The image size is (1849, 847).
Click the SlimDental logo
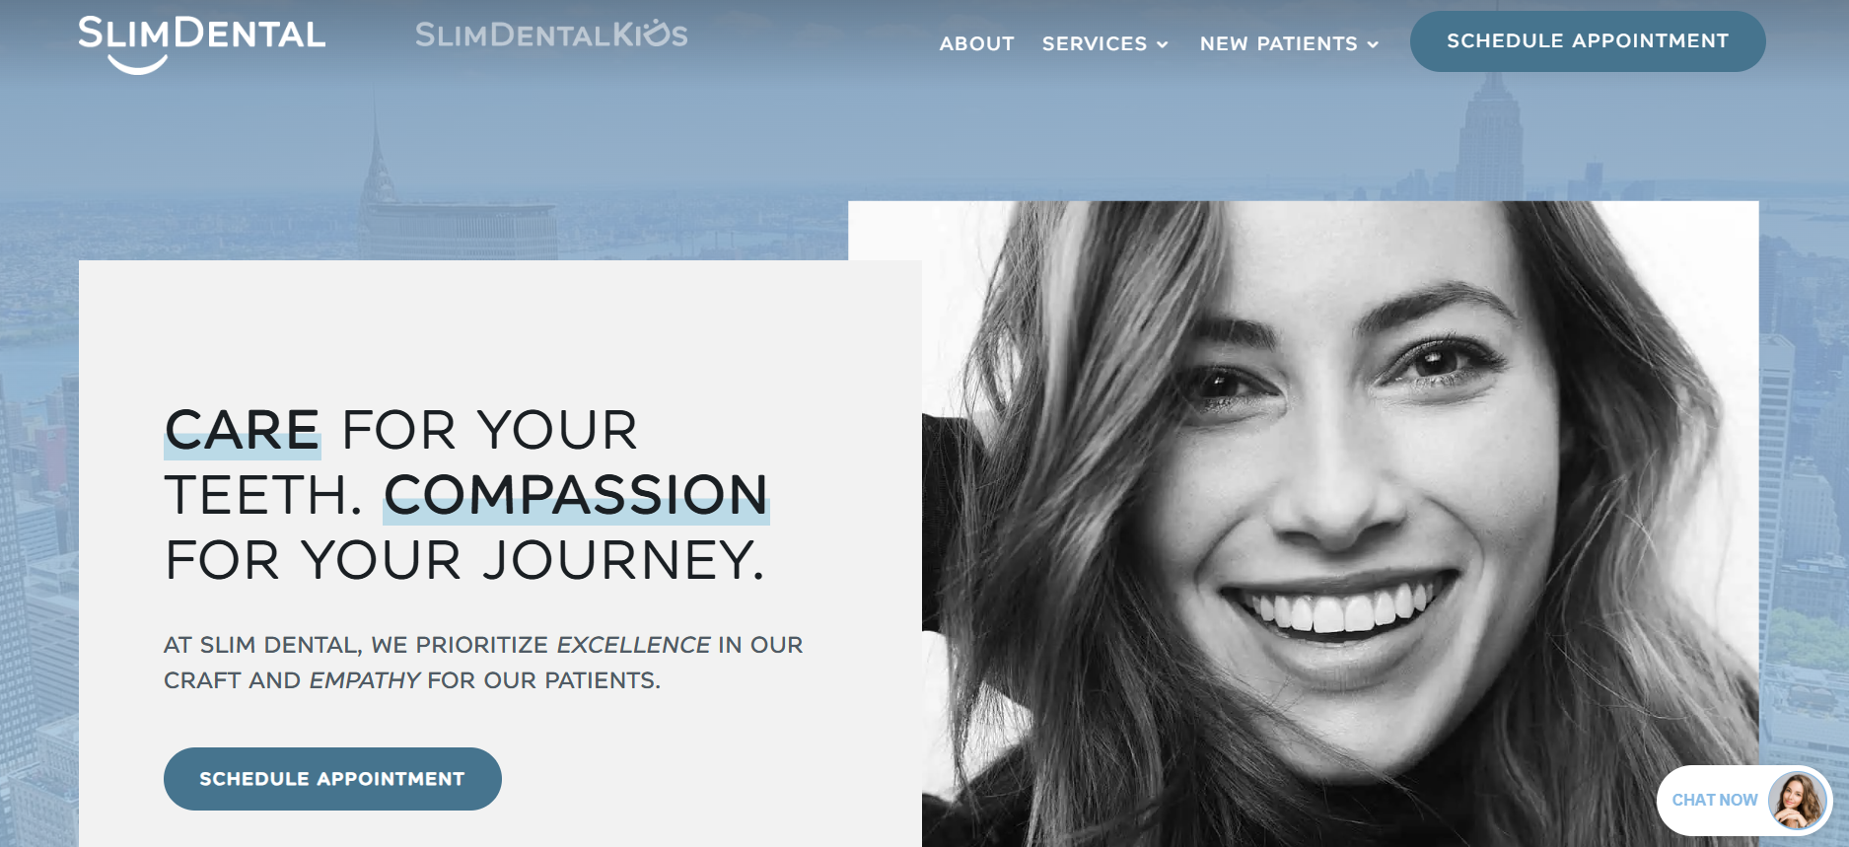tap(201, 43)
